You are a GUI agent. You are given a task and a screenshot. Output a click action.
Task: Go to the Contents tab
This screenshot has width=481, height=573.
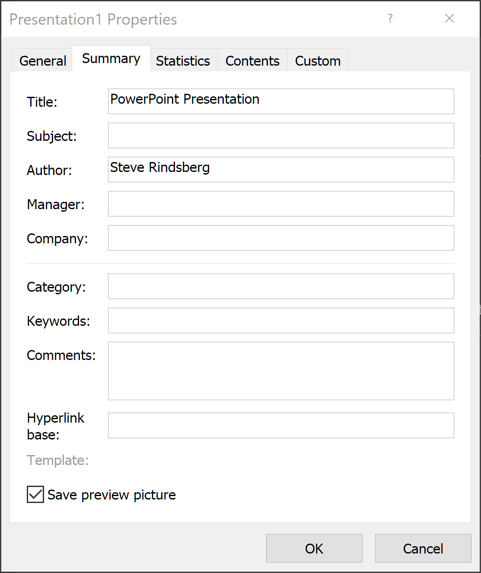click(252, 60)
